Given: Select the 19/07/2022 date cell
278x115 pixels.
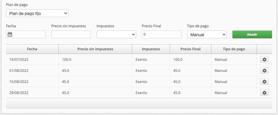Looking at the screenshot, I should click(19, 60).
